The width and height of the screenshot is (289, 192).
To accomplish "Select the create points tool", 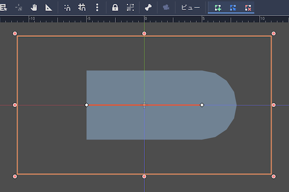I will pos(218,8).
